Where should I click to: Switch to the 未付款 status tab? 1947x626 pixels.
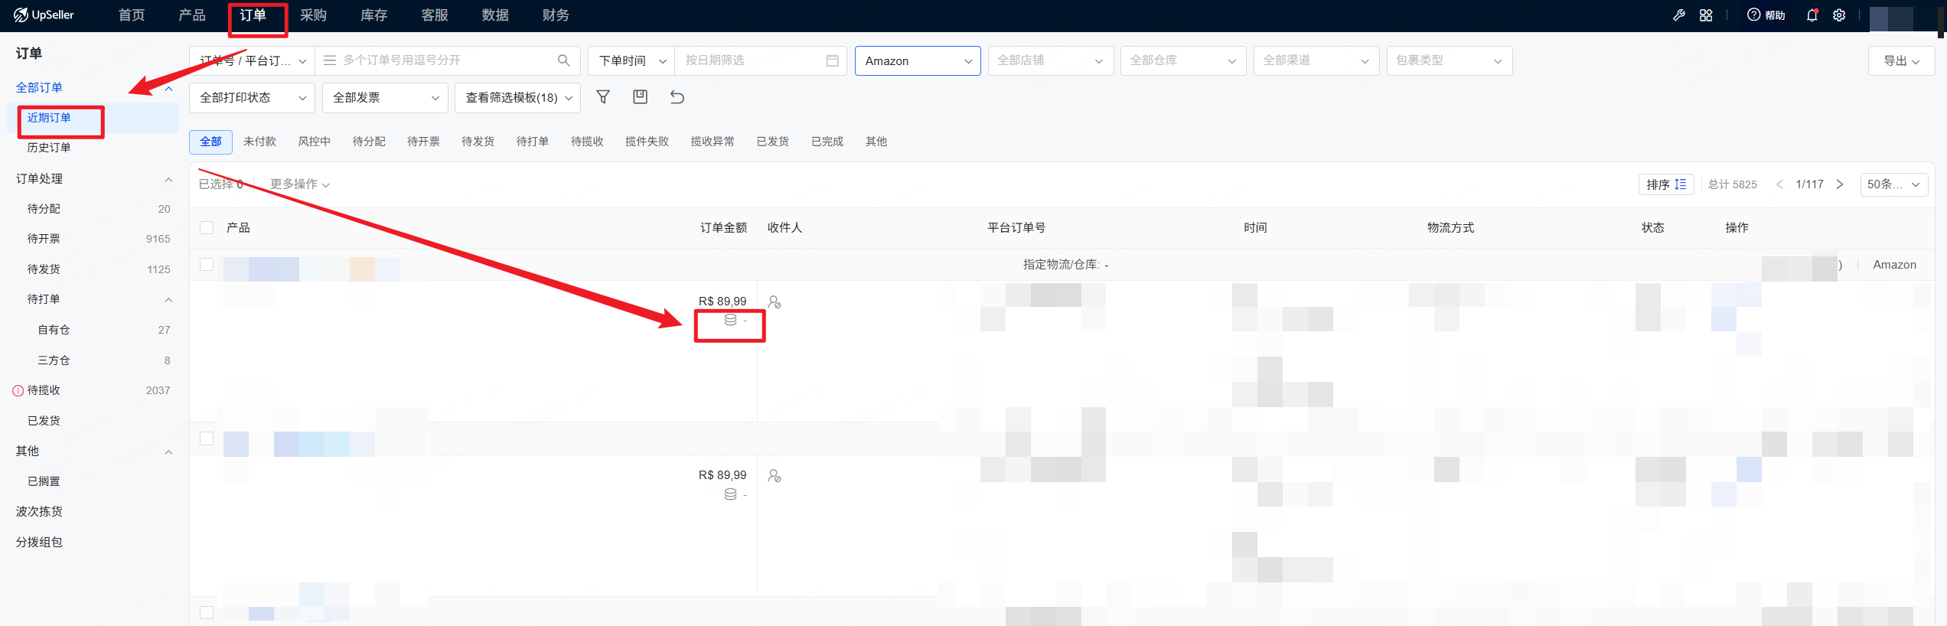click(259, 142)
